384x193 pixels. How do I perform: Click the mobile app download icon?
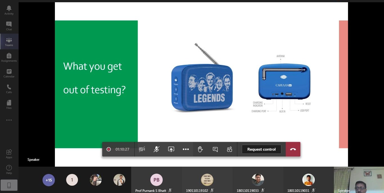(9, 185)
